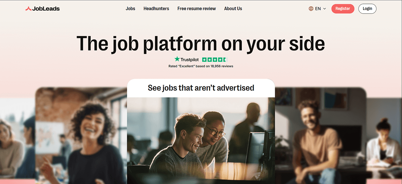Click the outlined Login button
The width and height of the screenshot is (402, 184).
367,9
